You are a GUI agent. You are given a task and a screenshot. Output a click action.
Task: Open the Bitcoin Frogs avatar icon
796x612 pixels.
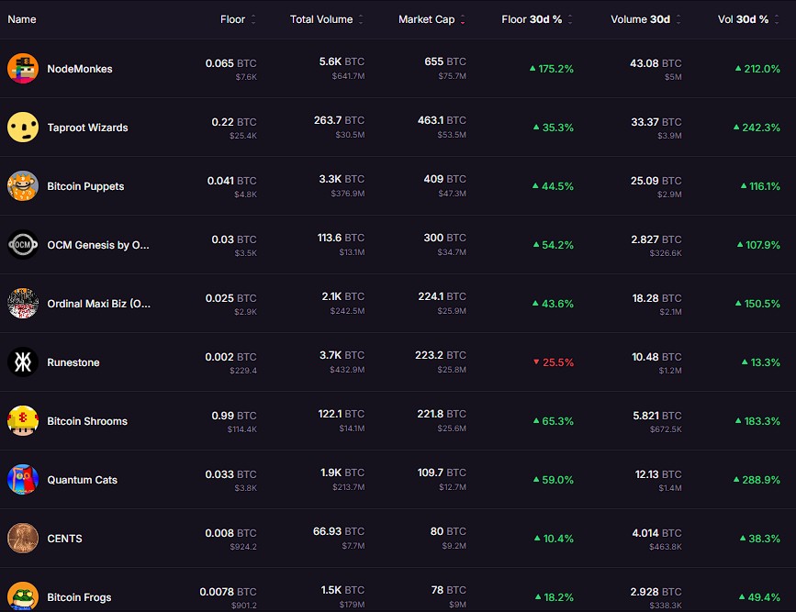pos(23,596)
